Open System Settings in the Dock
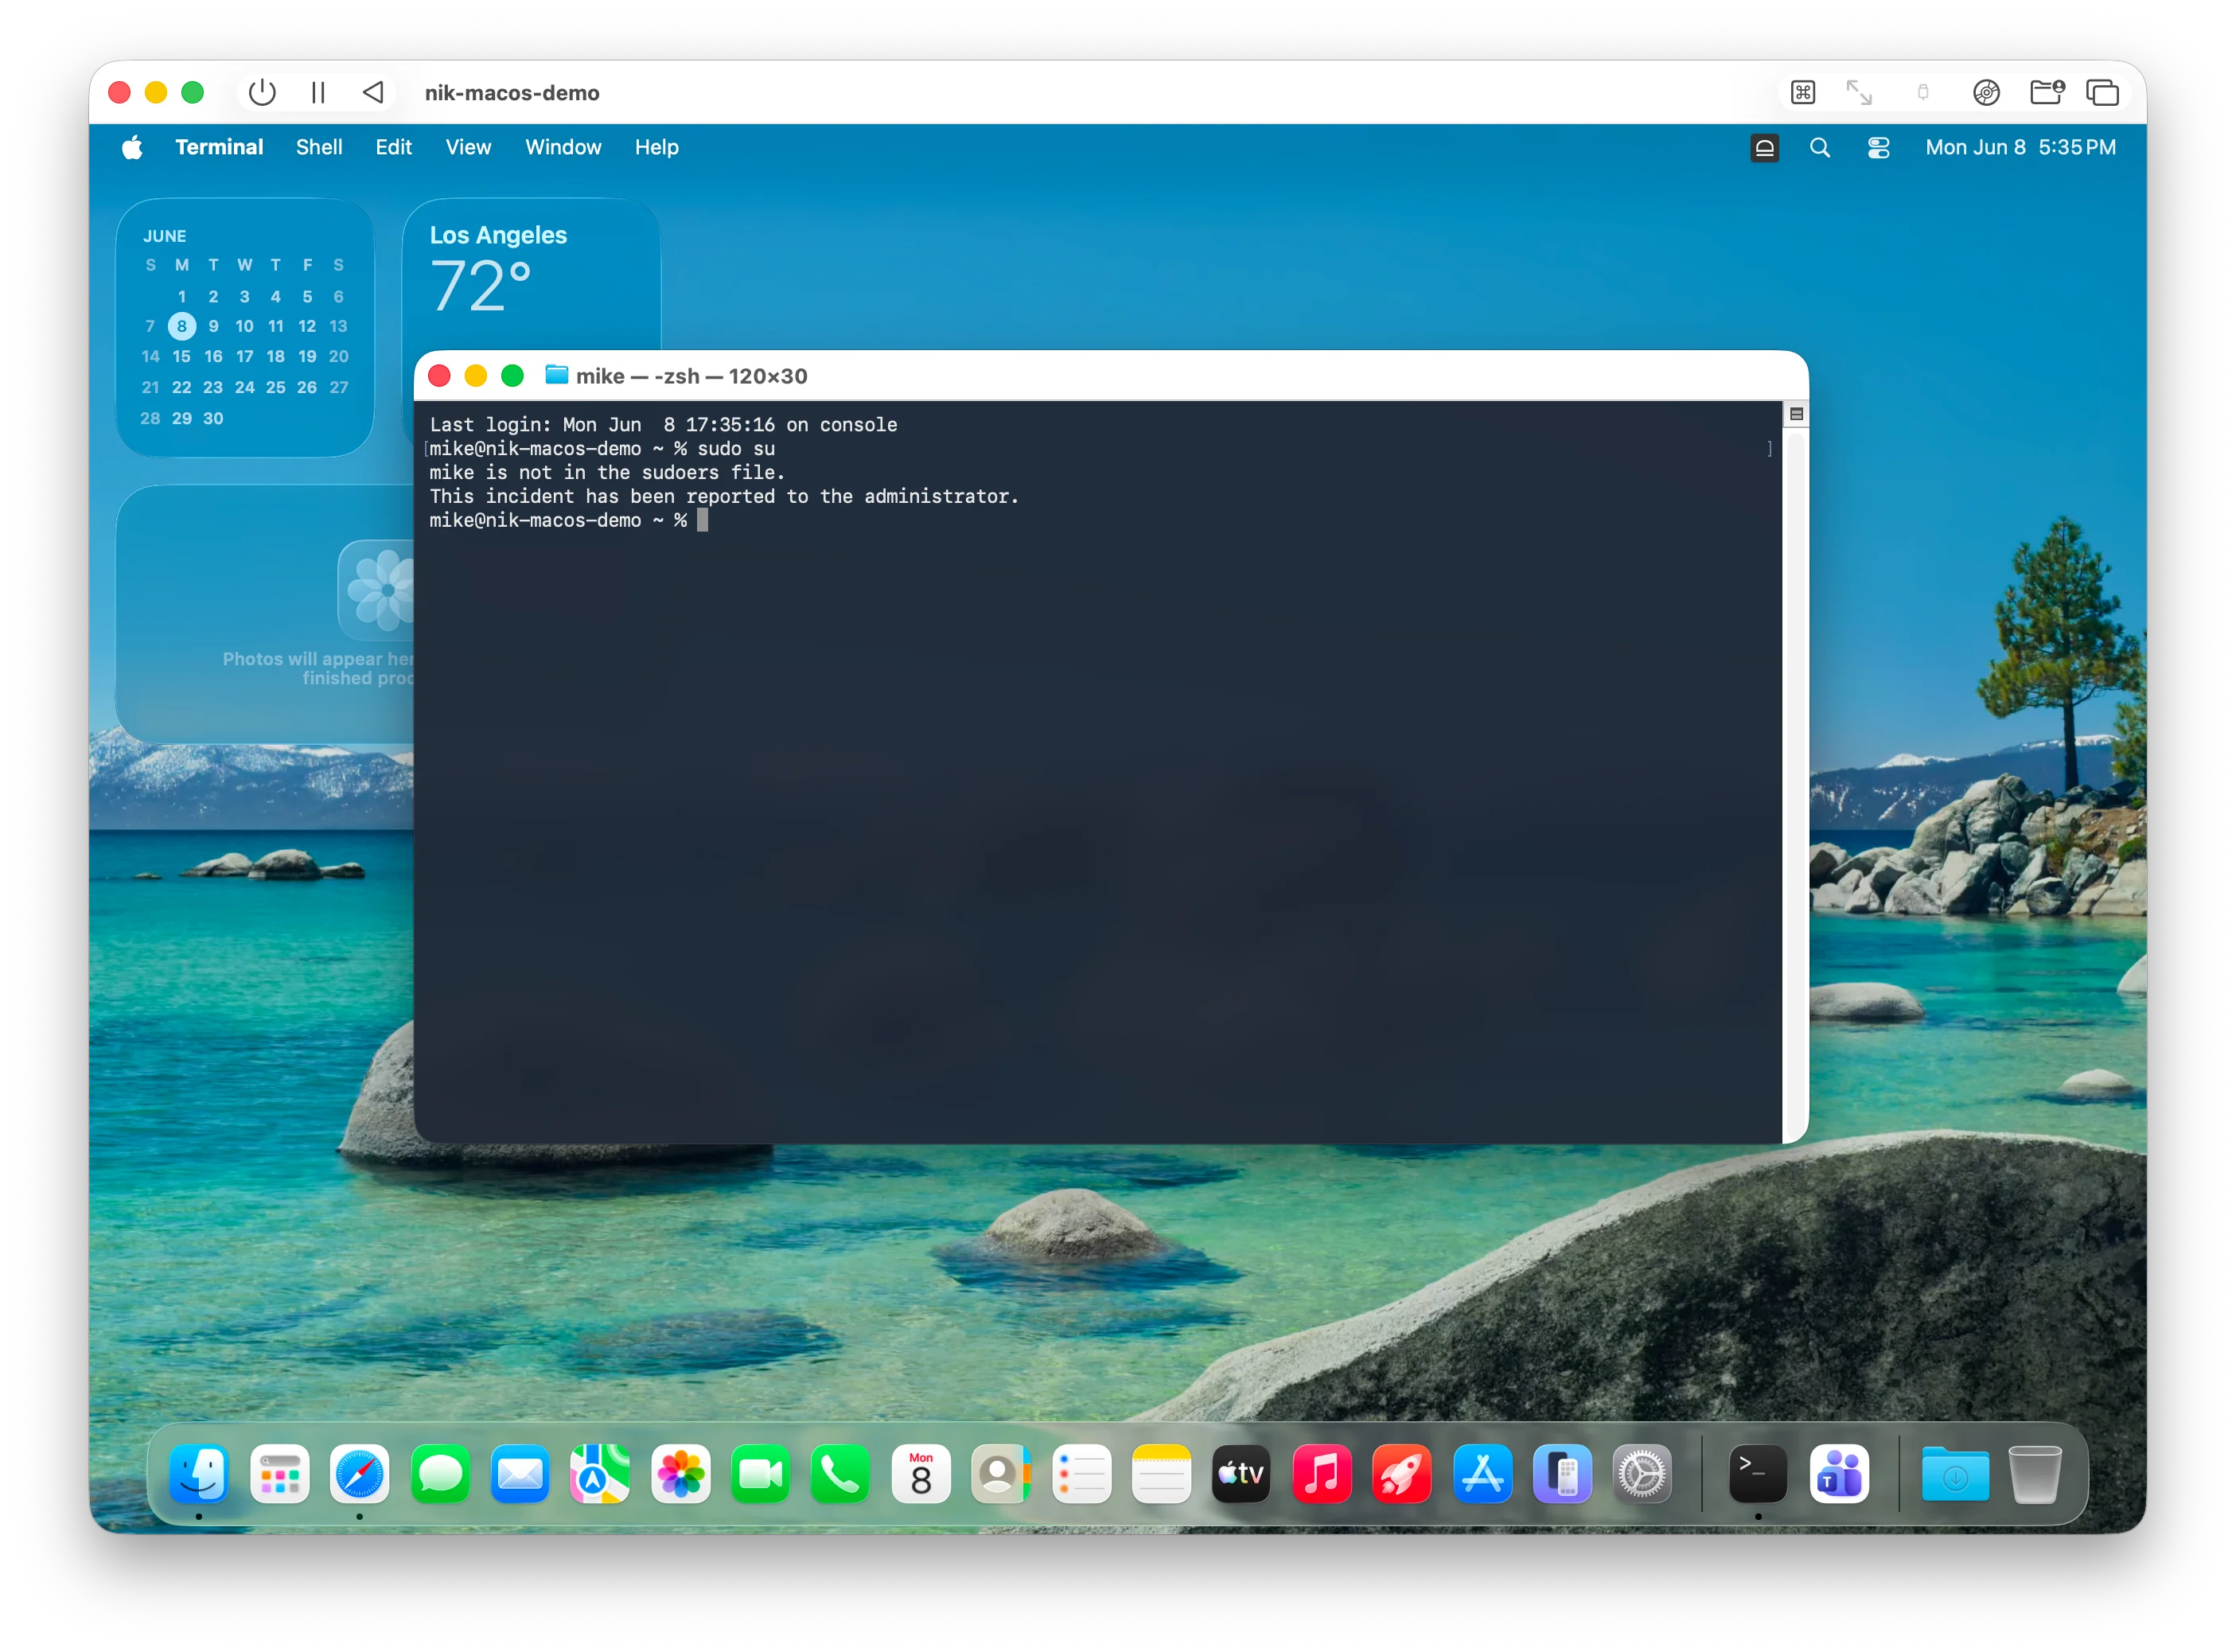This screenshot has height=1652, width=2236. click(x=1643, y=1473)
